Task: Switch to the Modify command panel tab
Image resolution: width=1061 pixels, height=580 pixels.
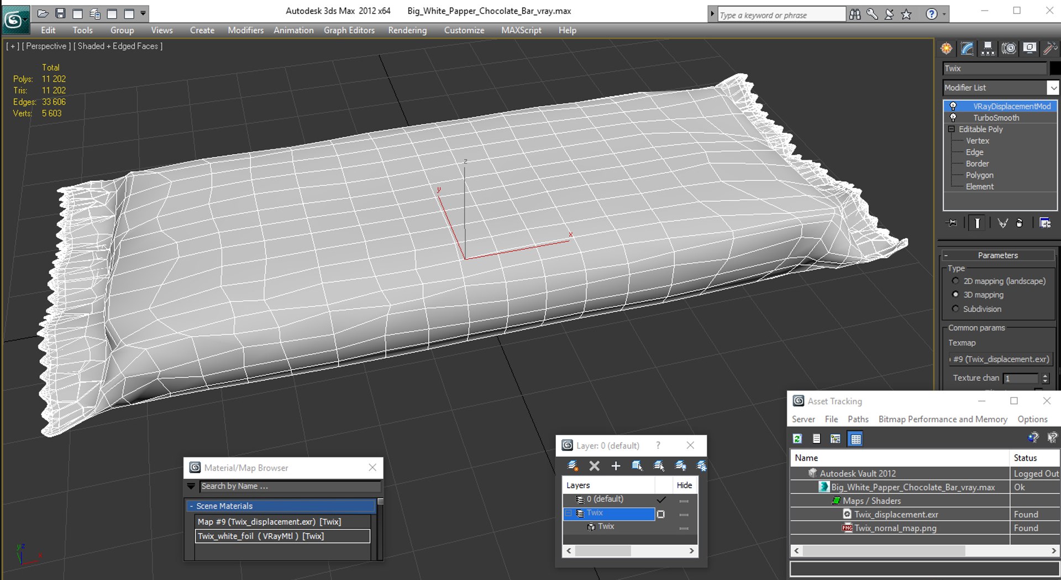Action: (x=967, y=49)
